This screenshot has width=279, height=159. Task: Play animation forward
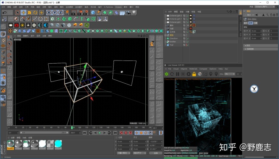click(100, 133)
